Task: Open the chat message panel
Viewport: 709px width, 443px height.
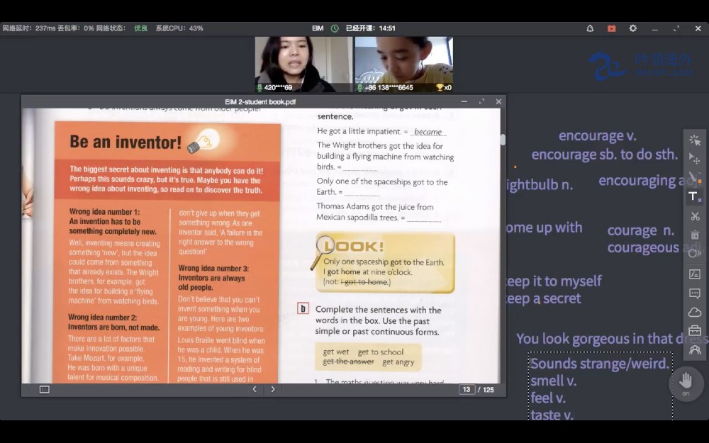Action: (695, 293)
